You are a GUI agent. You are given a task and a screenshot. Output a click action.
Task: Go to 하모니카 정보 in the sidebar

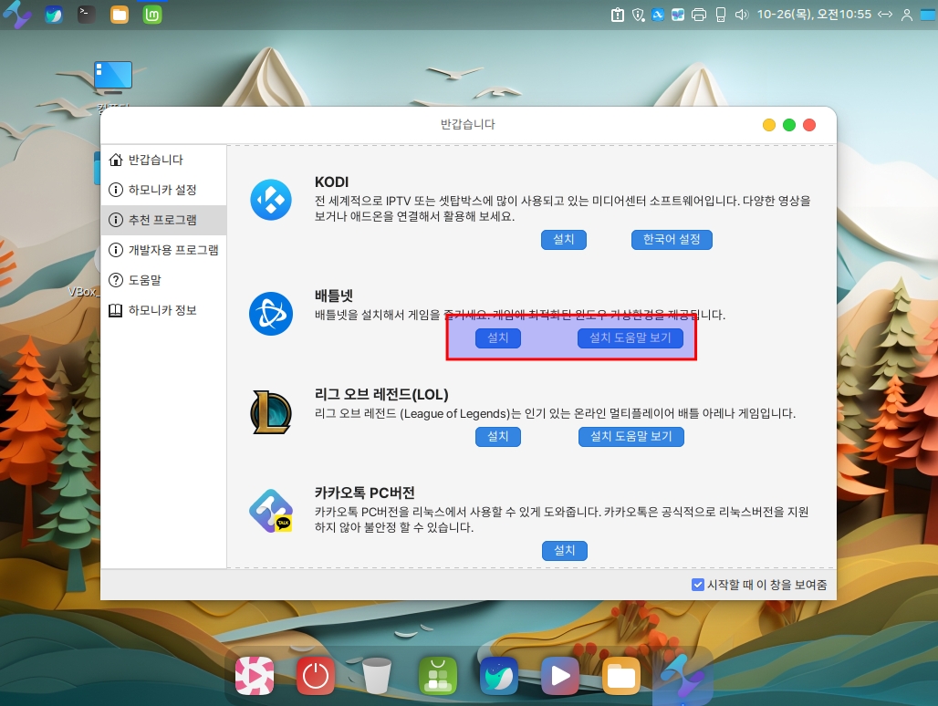click(x=163, y=310)
